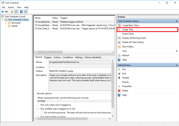Click the task Name input field
179x126 pixels.
(x=80, y=62)
